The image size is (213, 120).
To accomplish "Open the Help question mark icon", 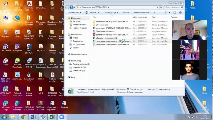I will [x=180, y=12].
